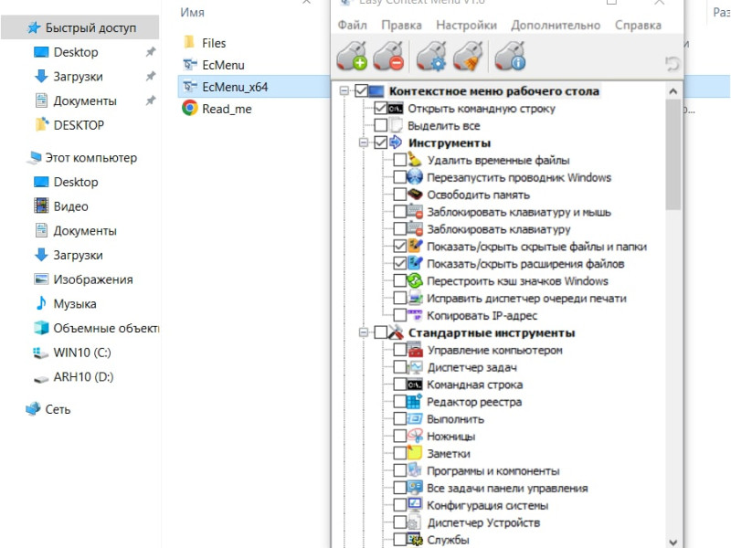Click the grey undo arrow in the toolbar
The image size is (731, 548).
coord(672,63)
